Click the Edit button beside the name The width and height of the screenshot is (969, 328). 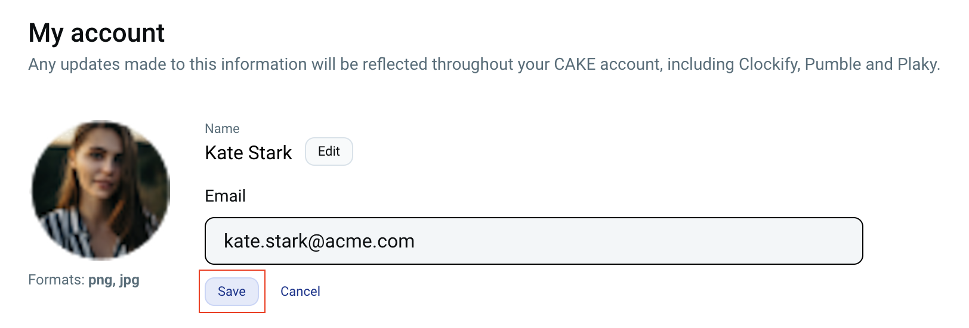[x=329, y=151]
